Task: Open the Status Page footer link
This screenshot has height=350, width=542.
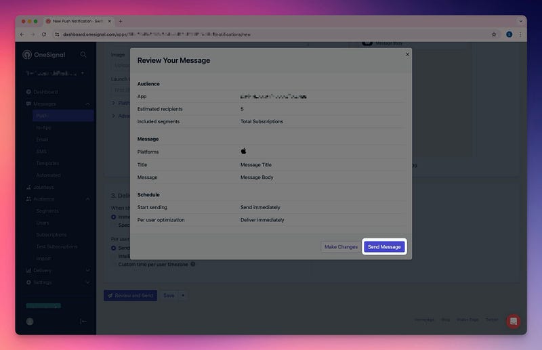Action: [x=467, y=320]
